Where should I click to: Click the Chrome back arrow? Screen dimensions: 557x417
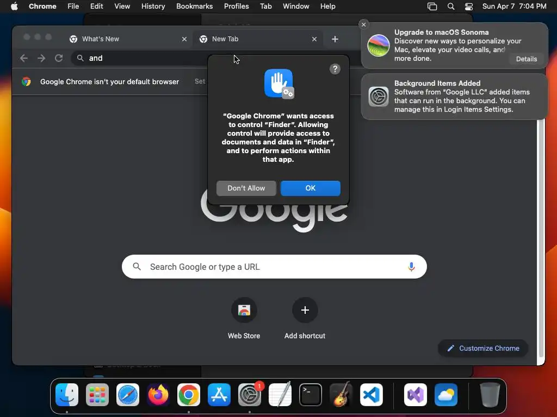pyautogui.click(x=24, y=58)
